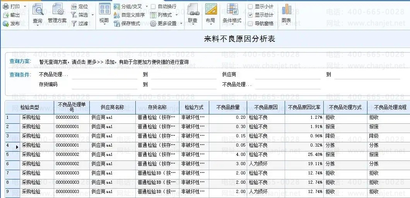Open Manage Schemes (管理方案) icon

[57, 9]
